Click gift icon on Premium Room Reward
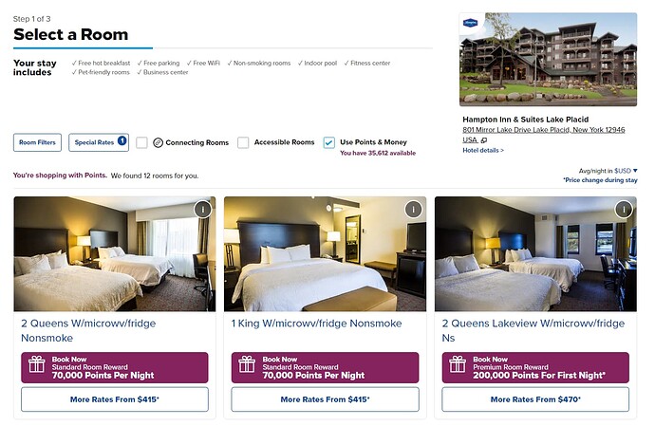The height and width of the screenshot is (426, 655). point(458,364)
